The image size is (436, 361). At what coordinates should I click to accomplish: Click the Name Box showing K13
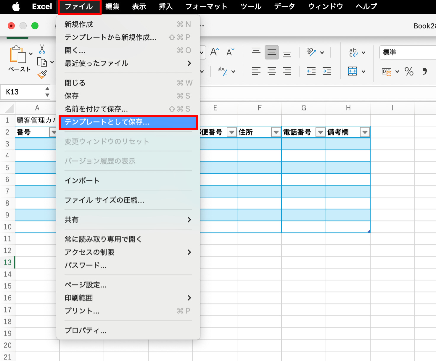24,92
